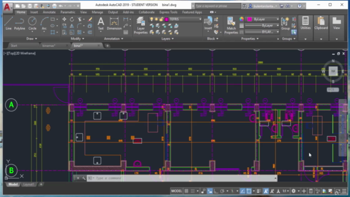Click the magenta ByLayer color swatch
The height and width of the screenshot is (197, 350).
249,20
